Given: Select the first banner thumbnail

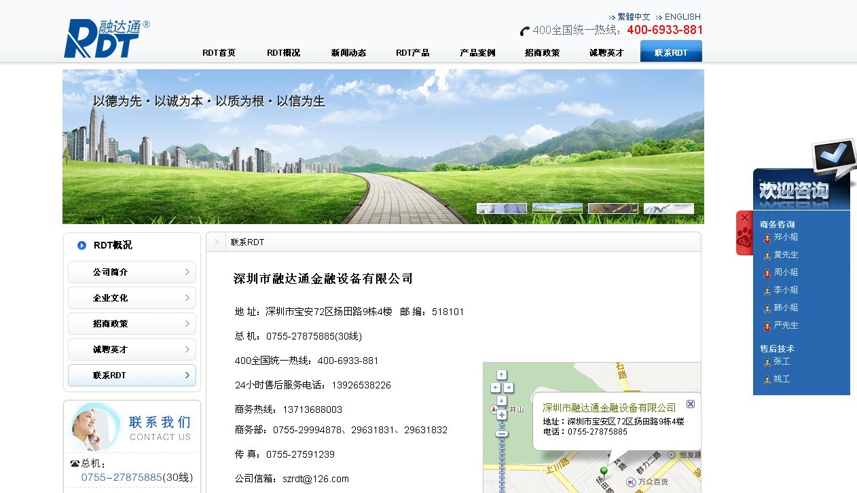Looking at the screenshot, I should (x=501, y=208).
